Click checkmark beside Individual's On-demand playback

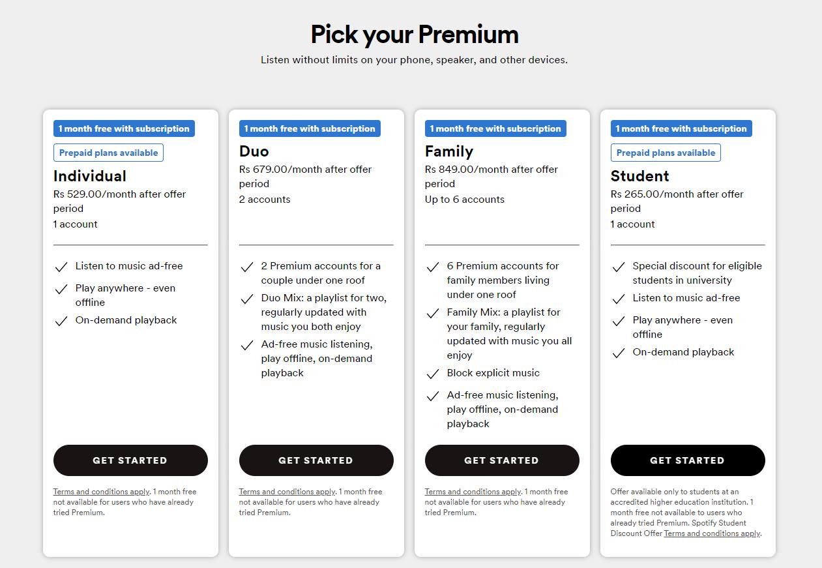pos(61,321)
